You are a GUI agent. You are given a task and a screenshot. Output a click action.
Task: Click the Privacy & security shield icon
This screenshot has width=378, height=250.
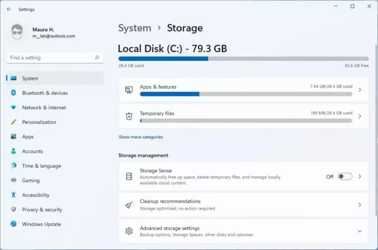click(14, 209)
